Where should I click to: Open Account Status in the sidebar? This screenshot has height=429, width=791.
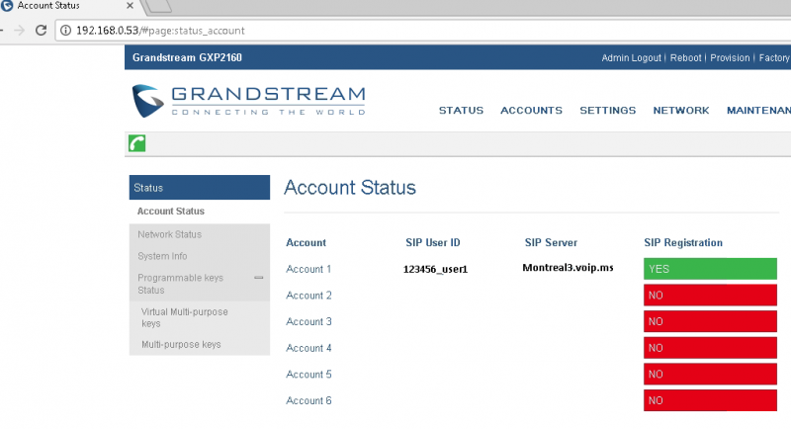point(170,211)
